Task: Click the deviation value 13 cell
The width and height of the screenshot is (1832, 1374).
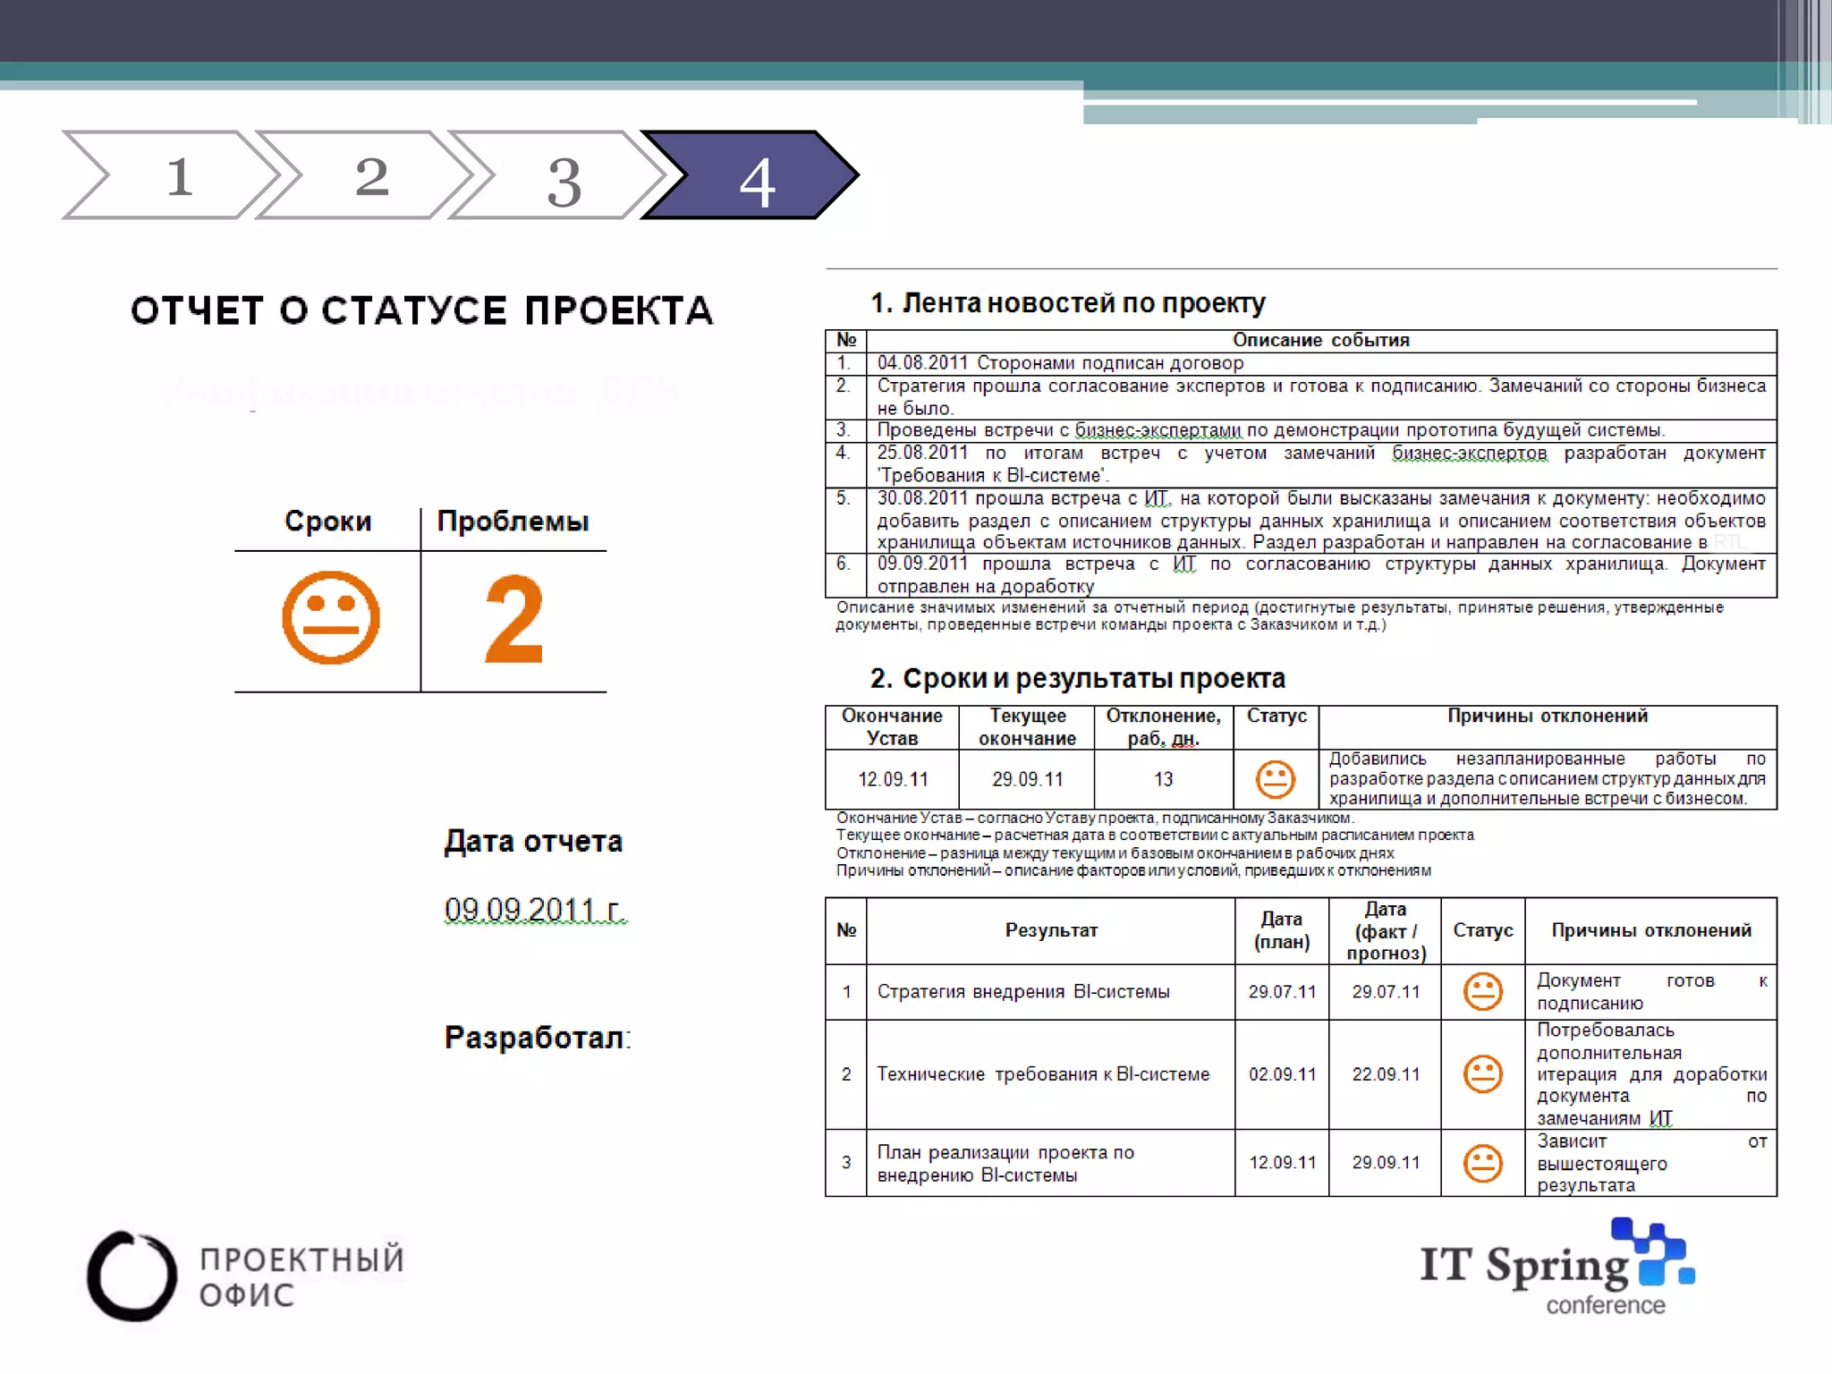Action: [1163, 779]
